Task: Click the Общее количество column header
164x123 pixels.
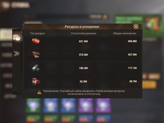Action: pos(125,33)
